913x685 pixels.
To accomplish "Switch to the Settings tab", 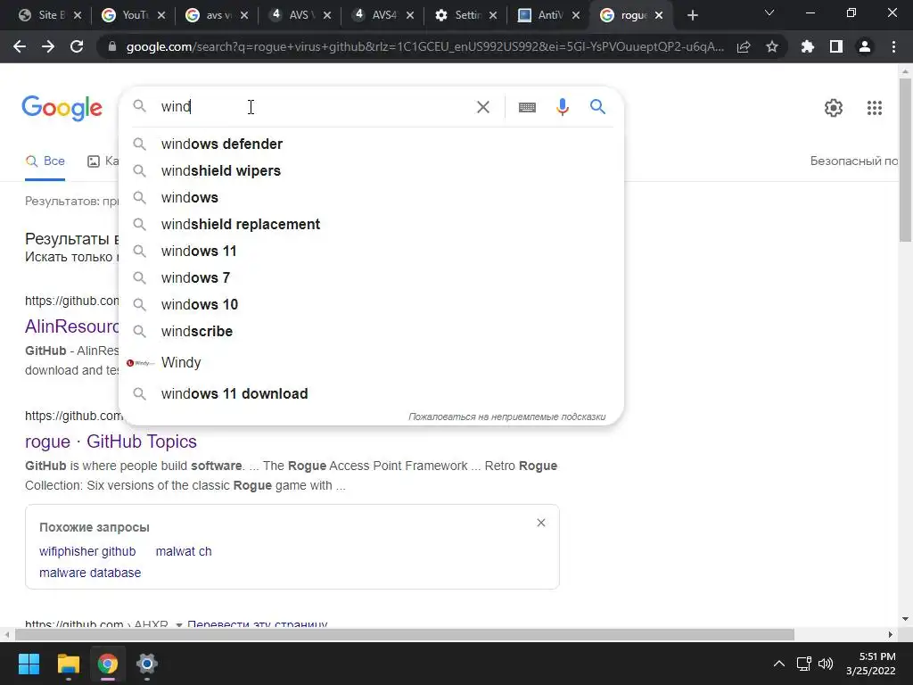I will click(465, 15).
